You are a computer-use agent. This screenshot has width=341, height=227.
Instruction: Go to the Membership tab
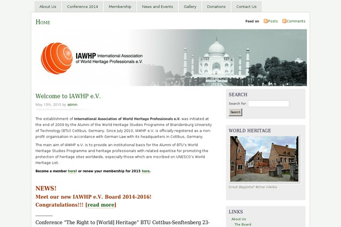tap(120, 7)
